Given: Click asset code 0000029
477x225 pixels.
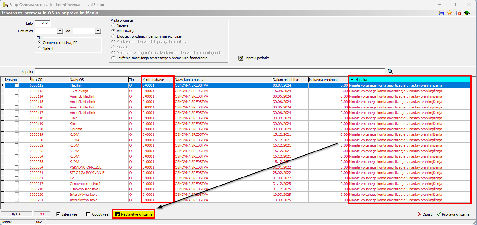Looking at the screenshot, I should tap(36, 134).
